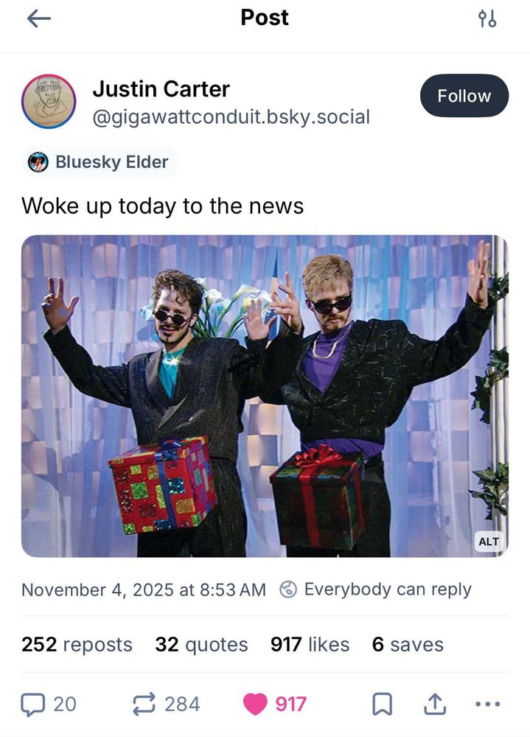Open the Justin Carter display name

coord(161,89)
